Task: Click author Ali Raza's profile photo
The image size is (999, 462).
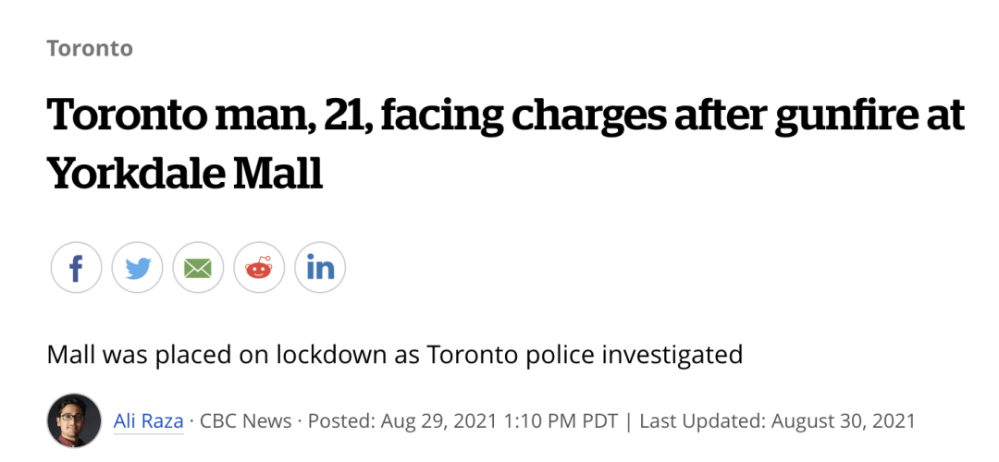Action: 74,421
